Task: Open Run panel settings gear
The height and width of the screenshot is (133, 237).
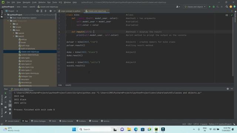Action: coord(228,89)
